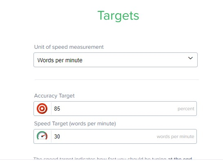Click the 'Accuracy Target' label

pyautogui.click(x=54, y=96)
